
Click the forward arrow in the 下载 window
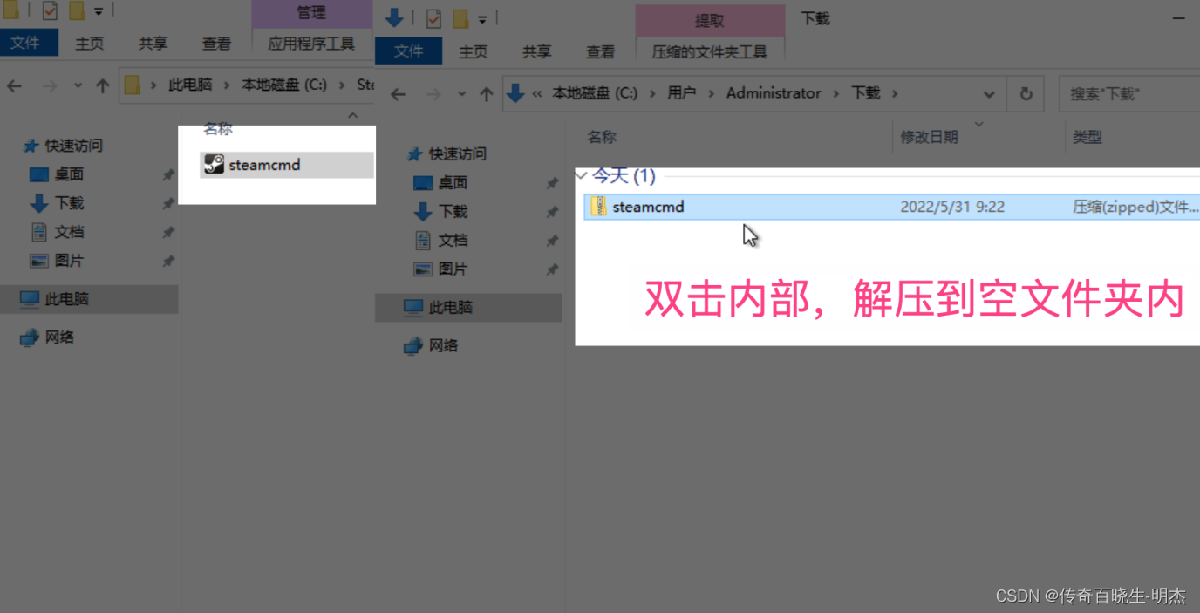pos(433,94)
